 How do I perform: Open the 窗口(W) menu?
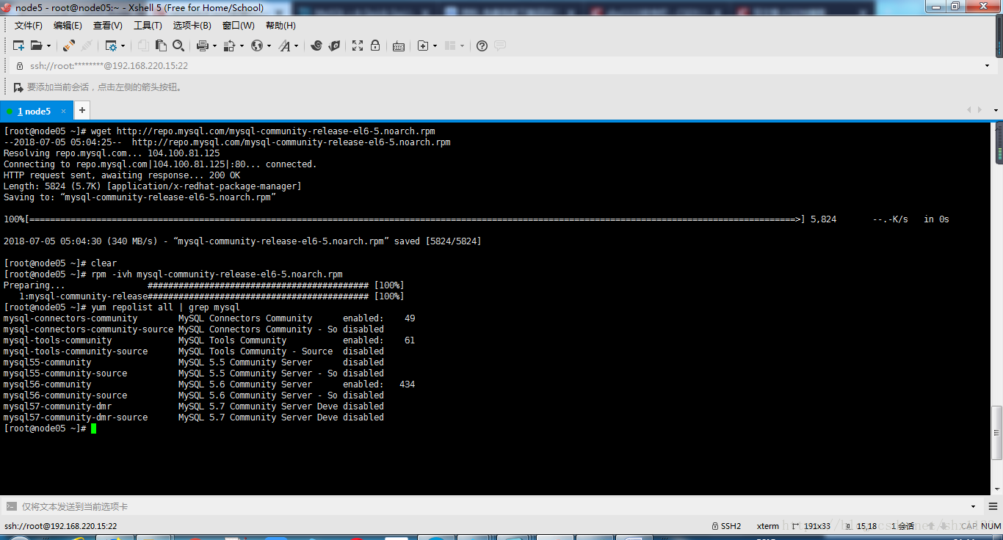pos(239,26)
